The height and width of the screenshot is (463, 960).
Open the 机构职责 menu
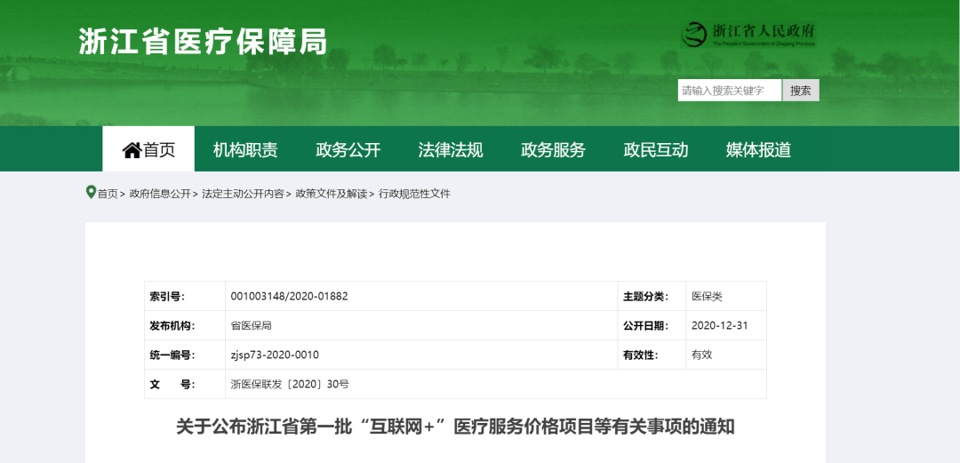(x=245, y=149)
